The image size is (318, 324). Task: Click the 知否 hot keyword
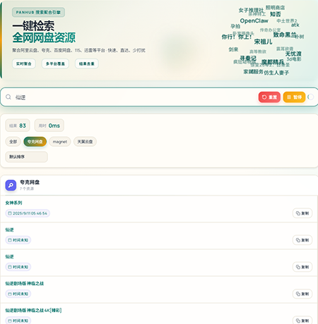(276, 14)
